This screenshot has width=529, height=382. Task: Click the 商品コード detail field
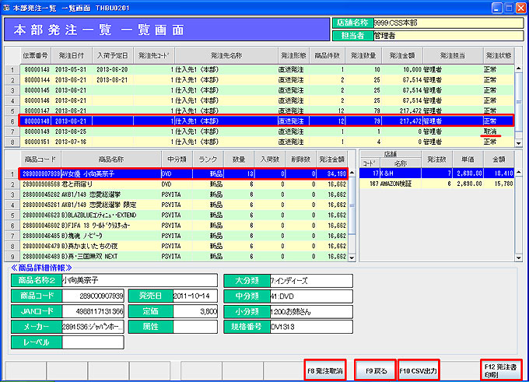(x=93, y=296)
